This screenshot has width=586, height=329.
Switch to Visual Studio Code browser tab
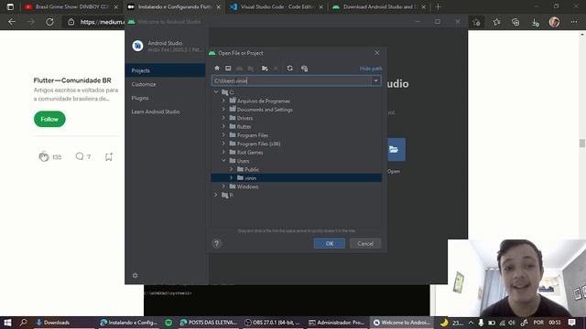[x=277, y=6]
